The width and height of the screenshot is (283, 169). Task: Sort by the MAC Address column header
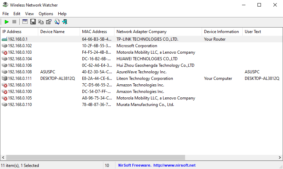click(x=97, y=32)
